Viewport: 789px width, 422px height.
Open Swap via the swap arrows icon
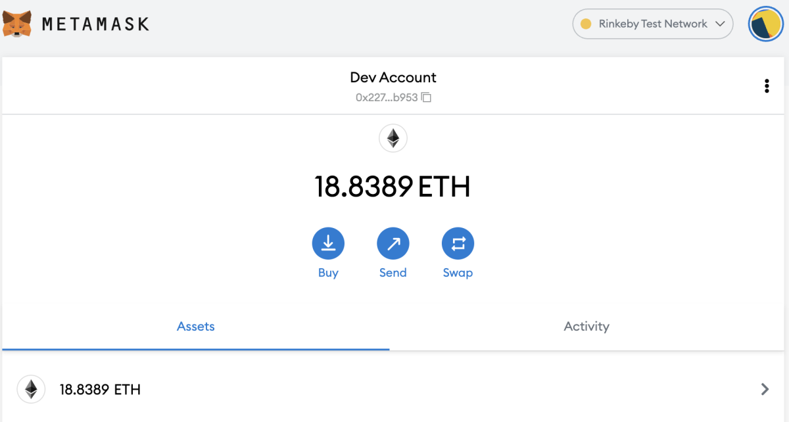pyautogui.click(x=458, y=243)
